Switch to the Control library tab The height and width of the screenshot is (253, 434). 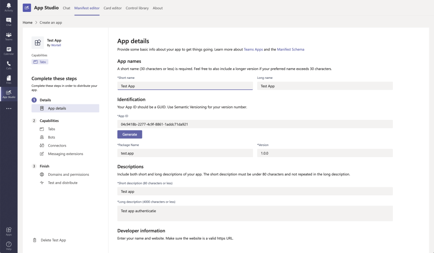click(137, 8)
